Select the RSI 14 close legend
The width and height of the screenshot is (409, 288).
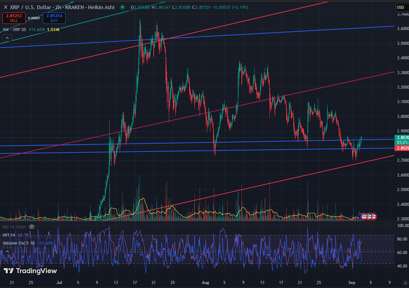pyautogui.click(x=14, y=227)
